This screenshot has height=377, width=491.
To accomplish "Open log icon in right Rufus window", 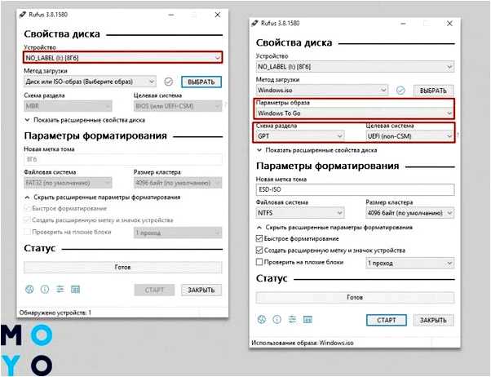I will coord(307,319).
